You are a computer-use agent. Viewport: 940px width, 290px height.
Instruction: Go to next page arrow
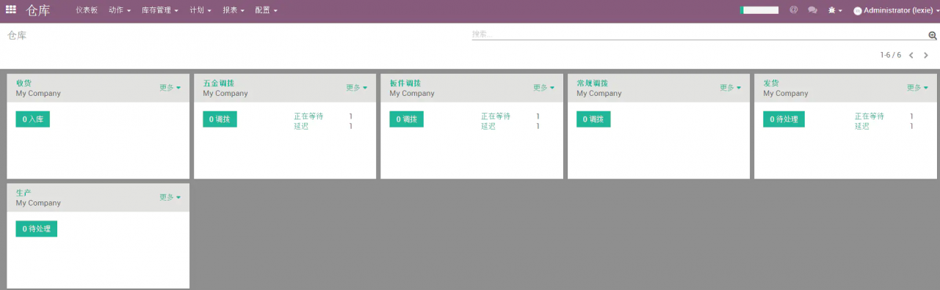(926, 55)
